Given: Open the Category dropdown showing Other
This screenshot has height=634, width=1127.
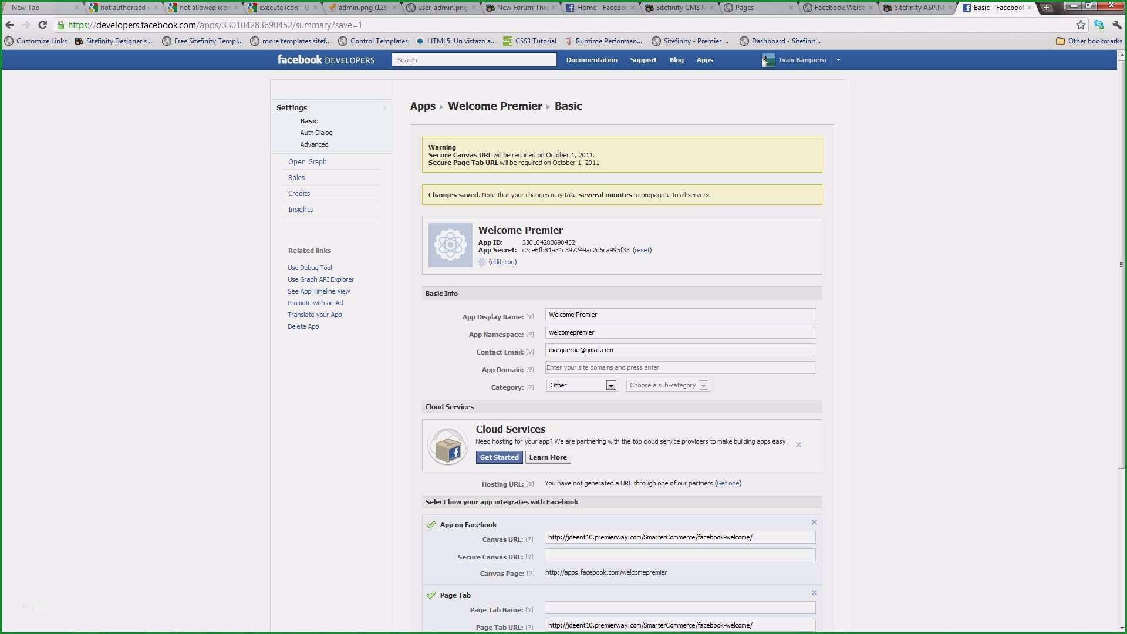Looking at the screenshot, I should [x=582, y=385].
